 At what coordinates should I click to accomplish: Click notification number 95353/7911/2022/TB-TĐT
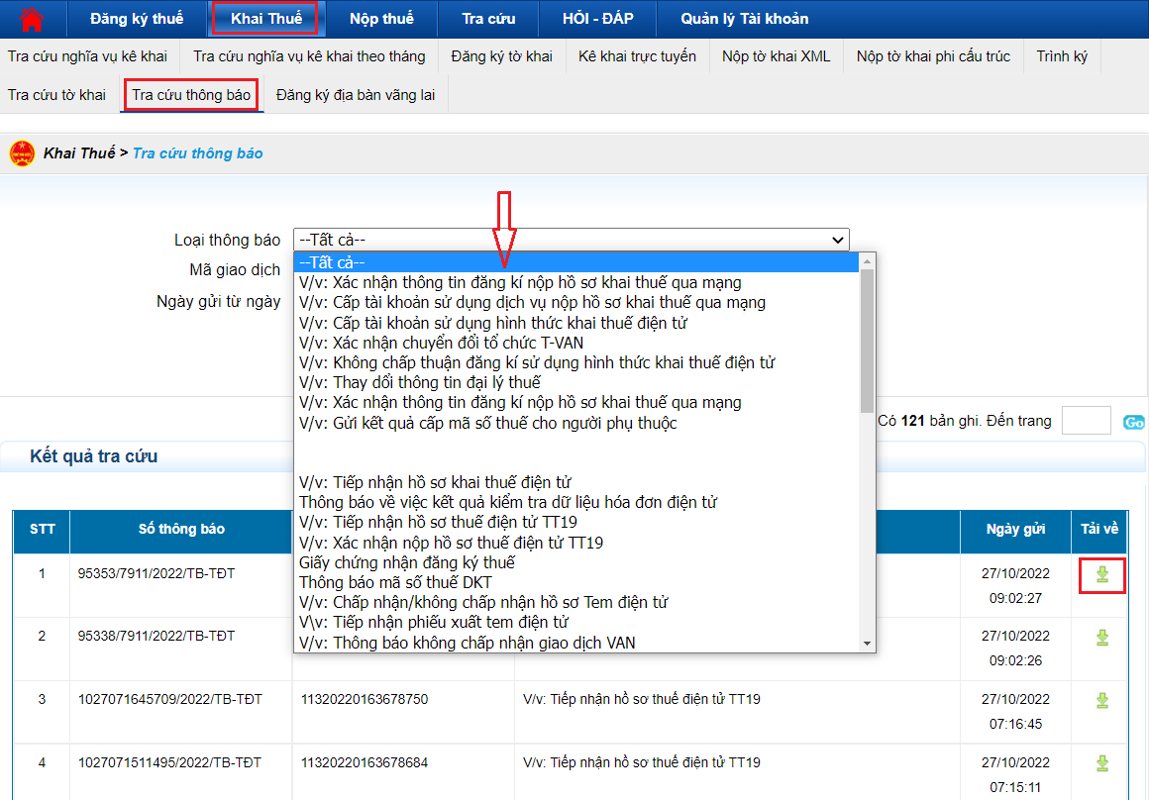pos(157,573)
